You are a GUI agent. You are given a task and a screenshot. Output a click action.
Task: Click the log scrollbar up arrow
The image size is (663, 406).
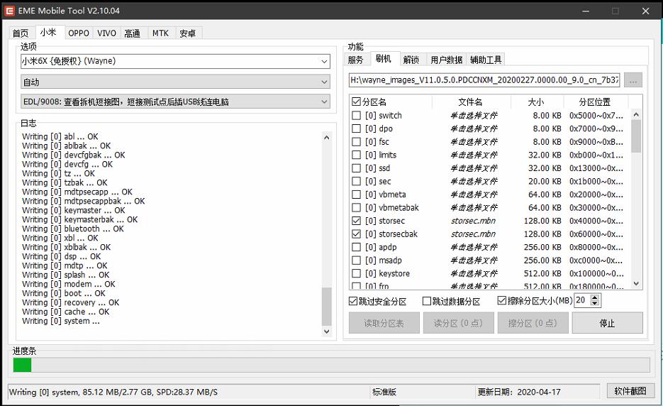(x=326, y=138)
